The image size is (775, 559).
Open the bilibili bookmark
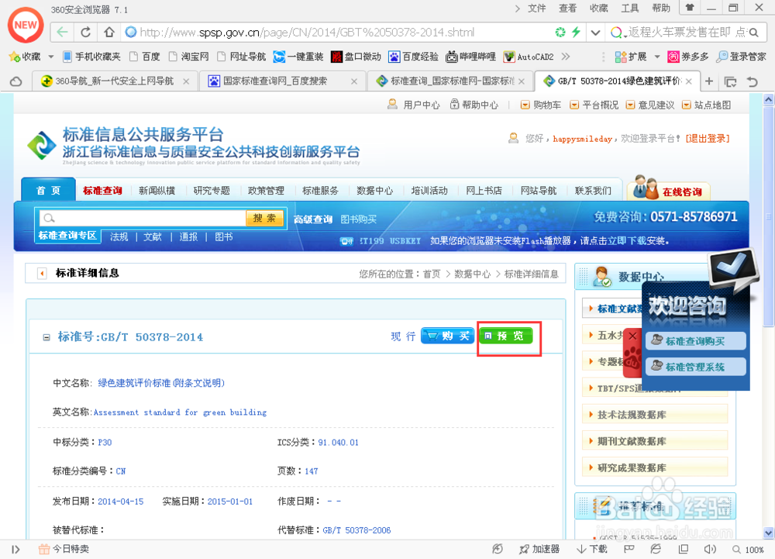tap(470, 57)
